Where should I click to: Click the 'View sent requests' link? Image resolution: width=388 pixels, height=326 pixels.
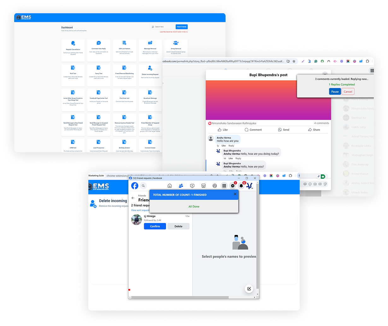point(140,210)
